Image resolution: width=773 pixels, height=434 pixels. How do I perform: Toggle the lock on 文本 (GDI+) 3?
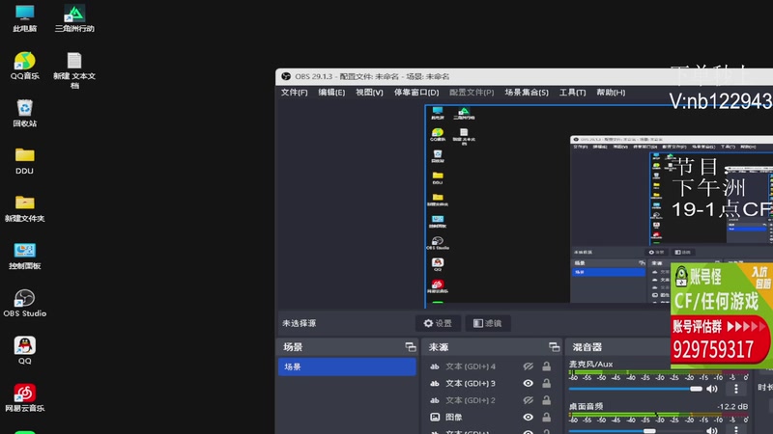coord(546,383)
